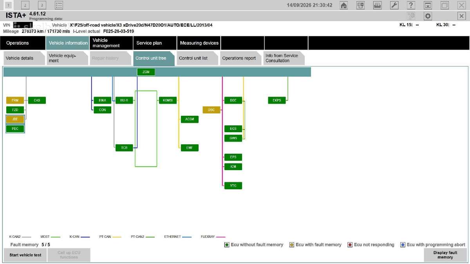Select the ACSM airbag control unit

[190, 119]
